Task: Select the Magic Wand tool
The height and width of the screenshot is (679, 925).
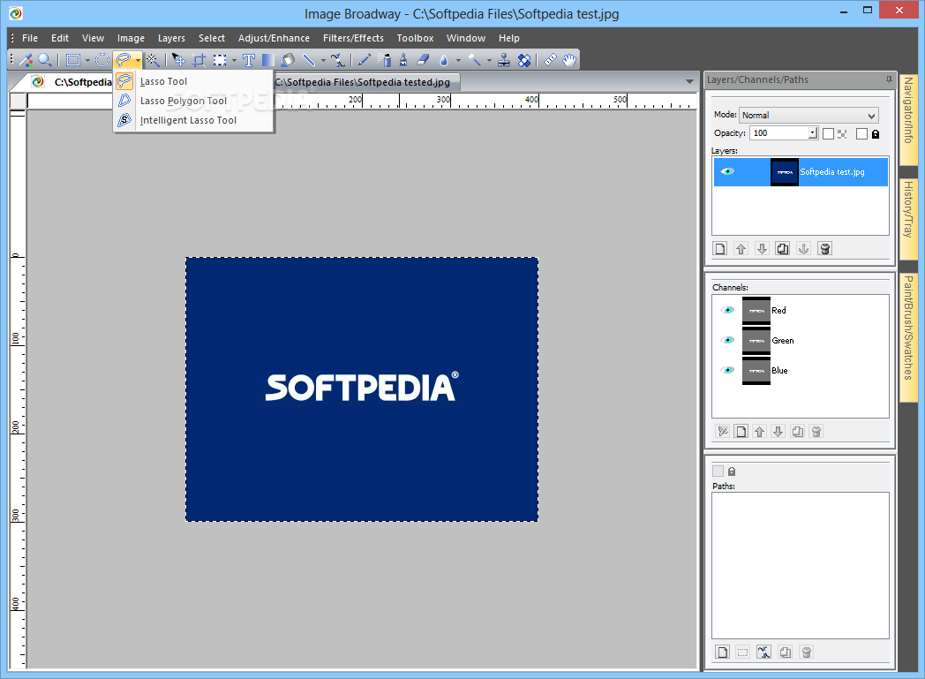Action: (153, 59)
